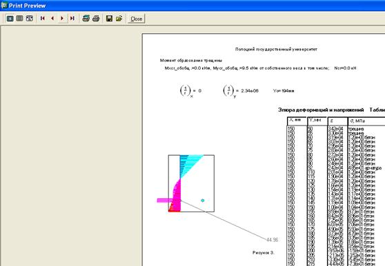Viewport: 385px width, 266px height.
Task: Click the 'σ, МПа' column header
Action: pyautogui.click(x=366, y=121)
